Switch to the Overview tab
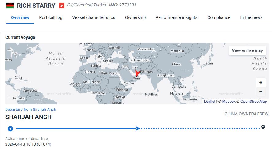 pos(20,17)
